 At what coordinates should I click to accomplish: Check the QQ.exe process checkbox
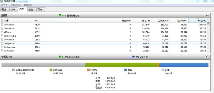coord(2,32)
